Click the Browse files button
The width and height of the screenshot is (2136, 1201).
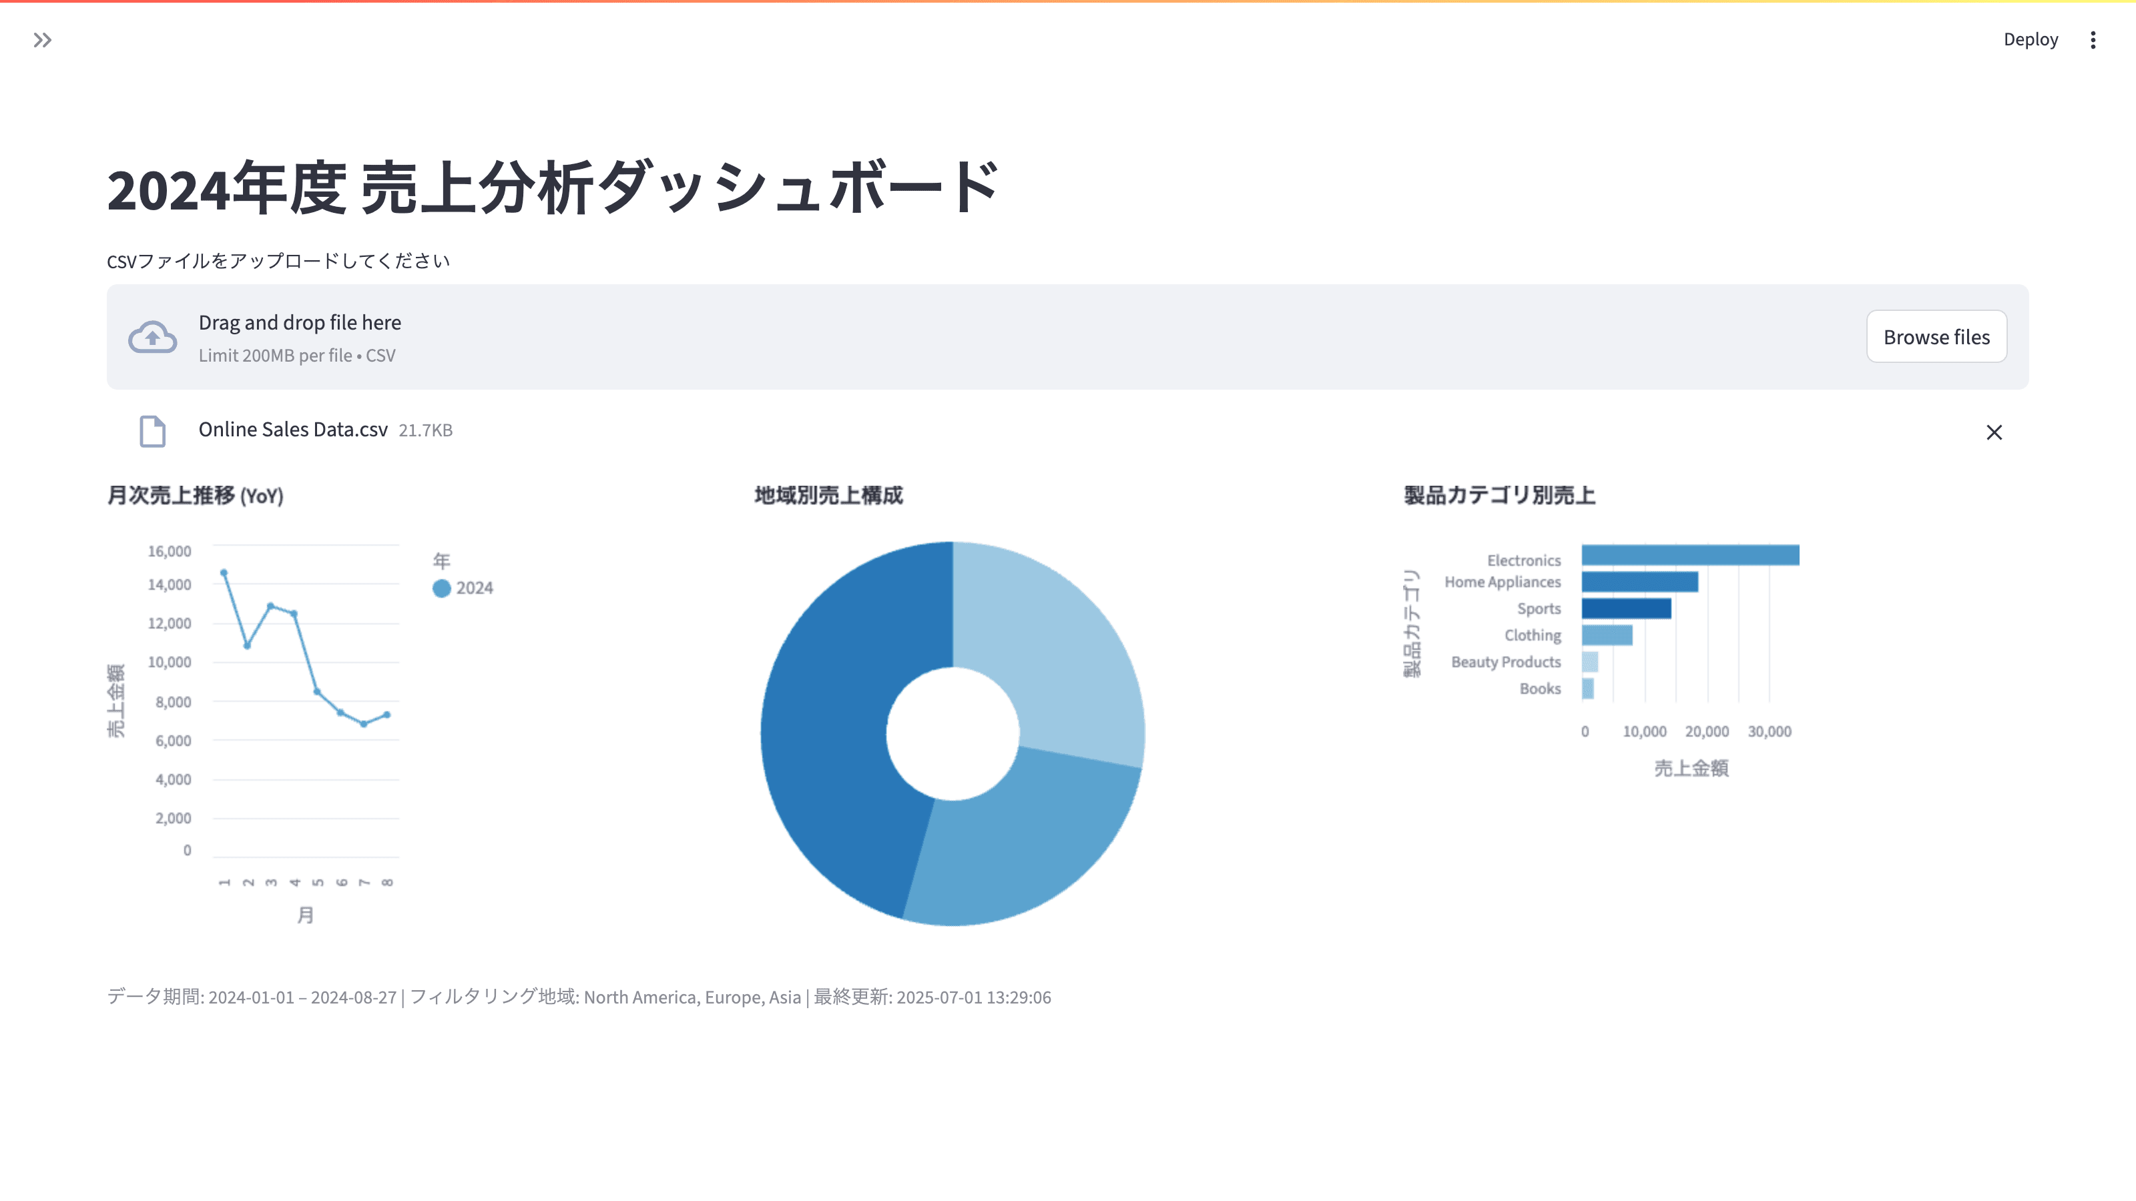(1936, 336)
